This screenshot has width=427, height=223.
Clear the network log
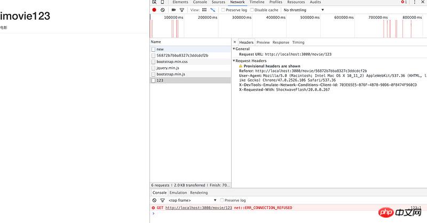pyautogui.click(x=163, y=10)
